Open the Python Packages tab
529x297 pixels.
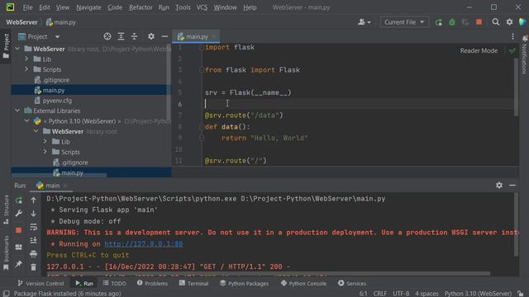(245, 284)
